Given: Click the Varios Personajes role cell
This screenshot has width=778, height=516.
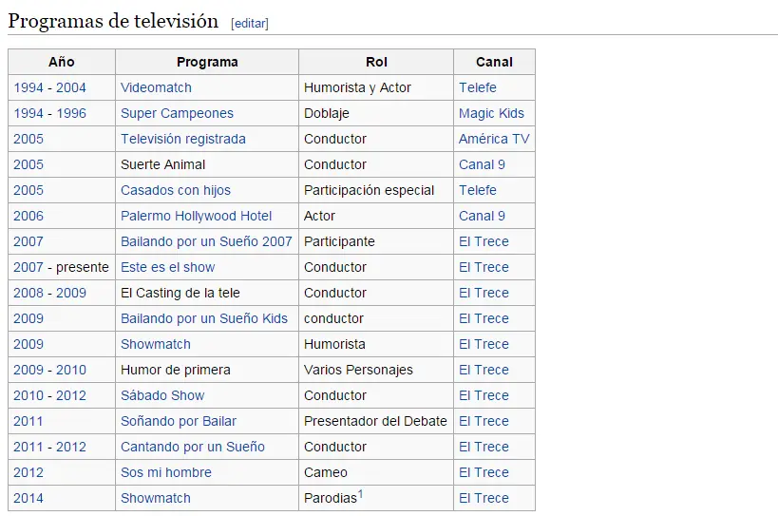Looking at the screenshot, I should tap(376, 370).
